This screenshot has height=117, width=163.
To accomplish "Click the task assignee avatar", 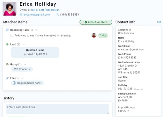I will [94, 35].
